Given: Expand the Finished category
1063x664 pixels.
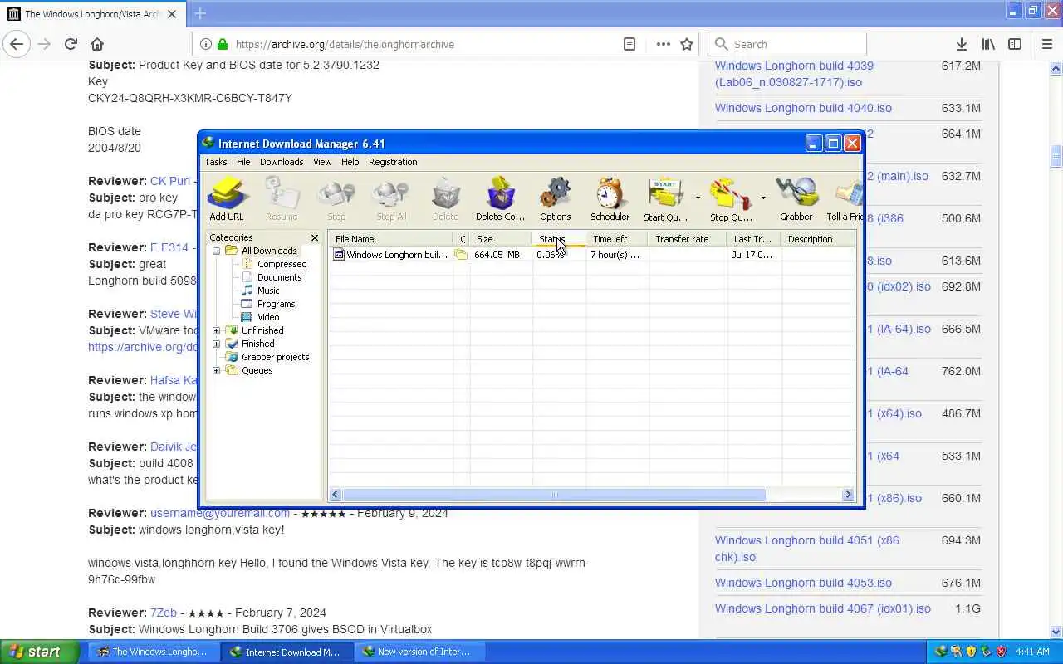Looking at the screenshot, I should [216, 344].
